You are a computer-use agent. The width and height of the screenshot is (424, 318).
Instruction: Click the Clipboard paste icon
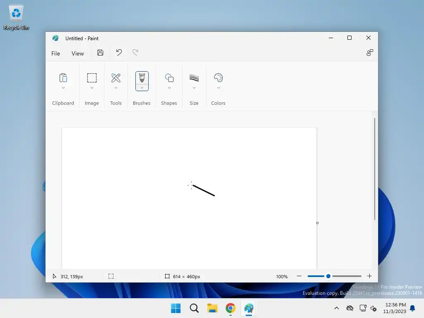click(x=63, y=78)
